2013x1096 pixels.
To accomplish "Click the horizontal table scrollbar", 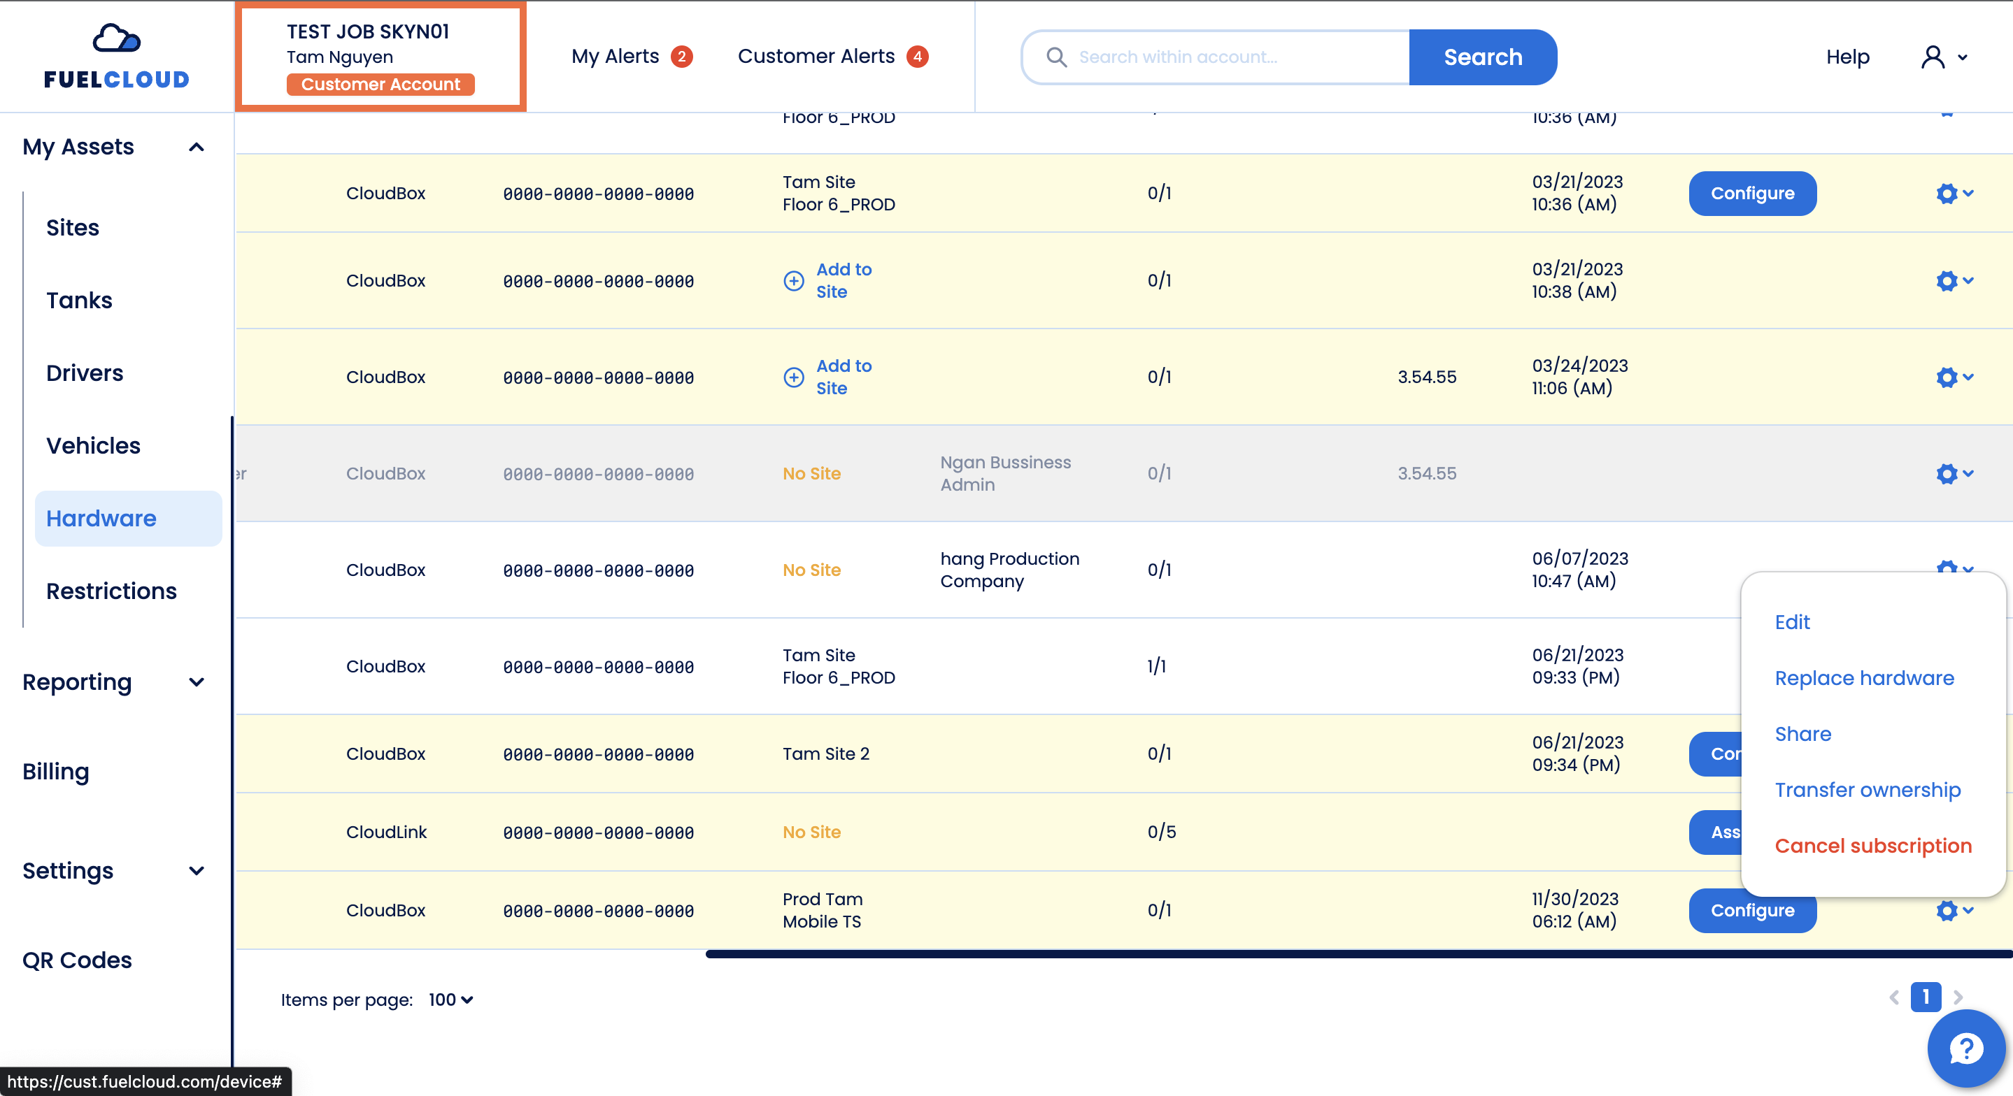I will coord(1358,954).
